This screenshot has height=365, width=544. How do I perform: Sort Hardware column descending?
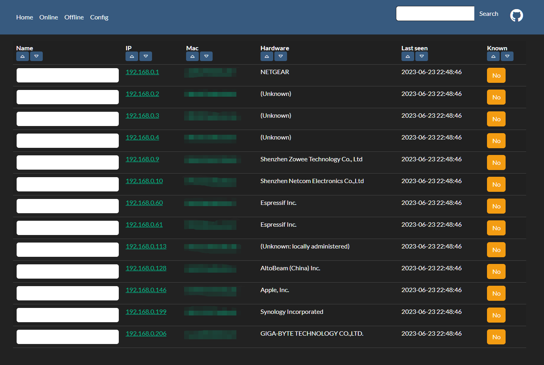[281, 57]
